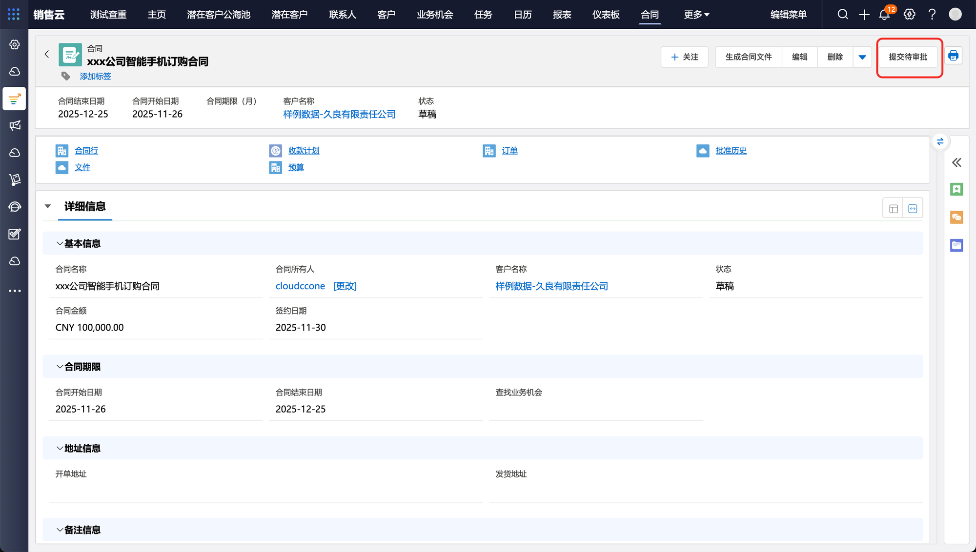Click the printer icon
The width and height of the screenshot is (976, 552).
953,56
